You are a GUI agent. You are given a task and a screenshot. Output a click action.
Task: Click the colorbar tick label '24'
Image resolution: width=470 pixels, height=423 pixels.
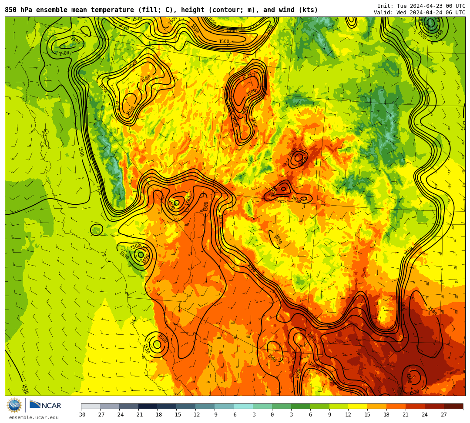pos(425,415)
